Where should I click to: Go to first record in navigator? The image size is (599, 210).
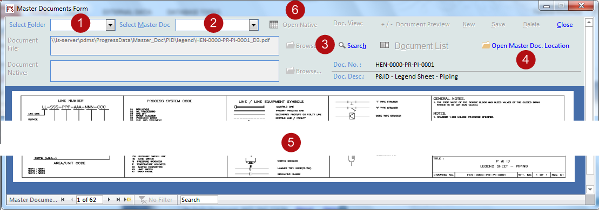pos(63,200)
